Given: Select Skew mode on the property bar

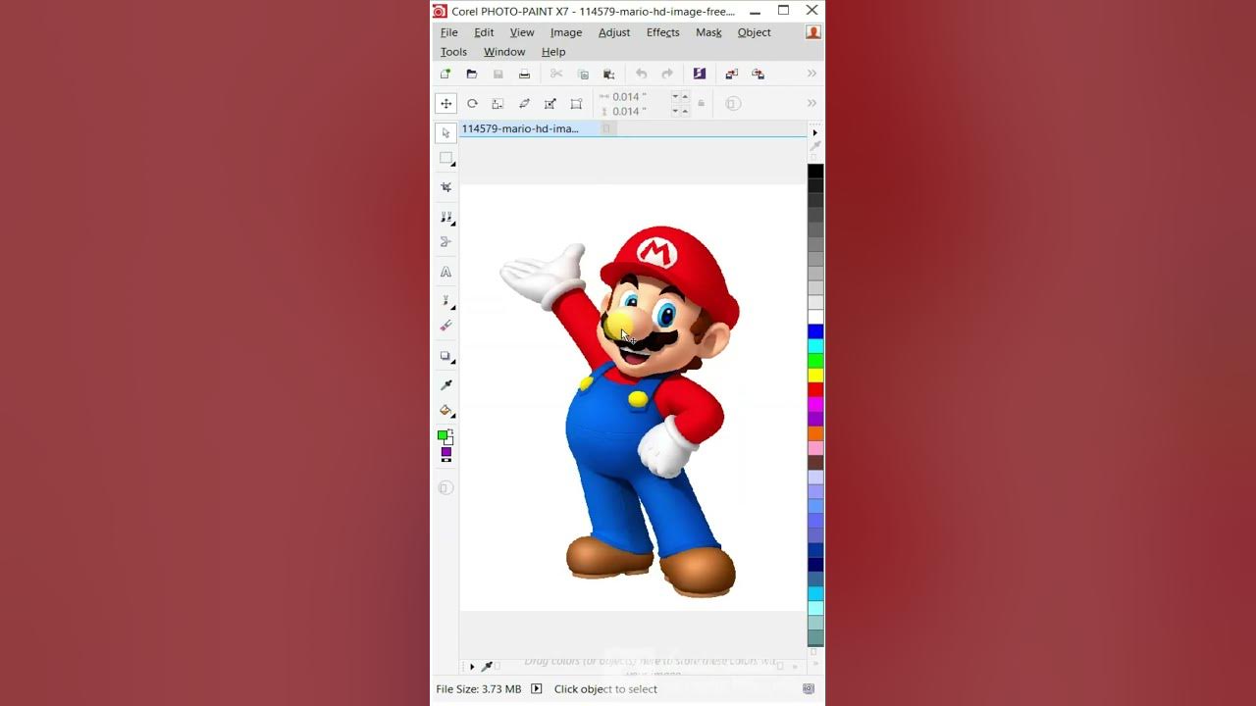Looking at the screenshot, I should 524,103.
